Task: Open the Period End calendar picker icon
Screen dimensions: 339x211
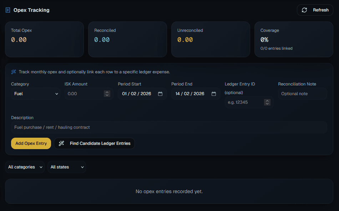Action: pos(213,94)
